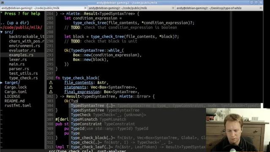
Task: Open Cargo.lock in file tree
Action: [x=16, y=87]
